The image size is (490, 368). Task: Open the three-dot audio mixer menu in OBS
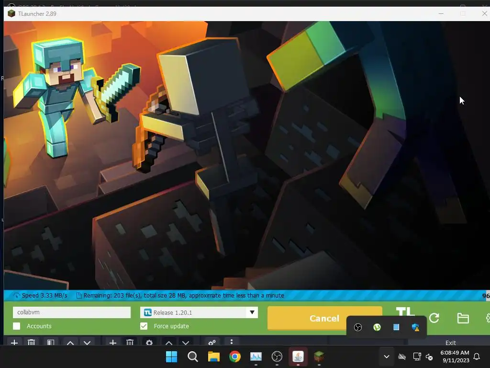[231, 342]
